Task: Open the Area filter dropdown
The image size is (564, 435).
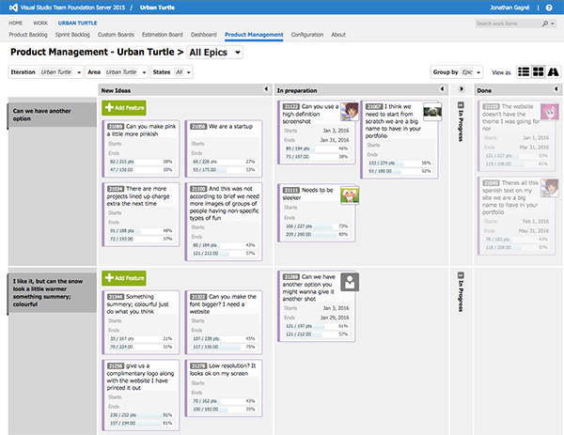Action: (x=117, y=72)
